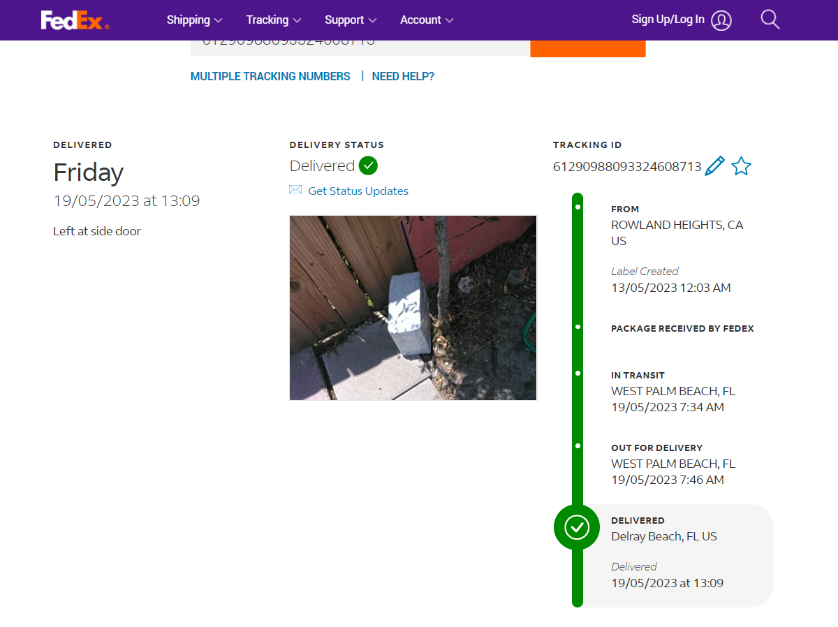Open the search magnifier icon
Viewport: 838px width, 627px height.
click(x=770, y=20)
